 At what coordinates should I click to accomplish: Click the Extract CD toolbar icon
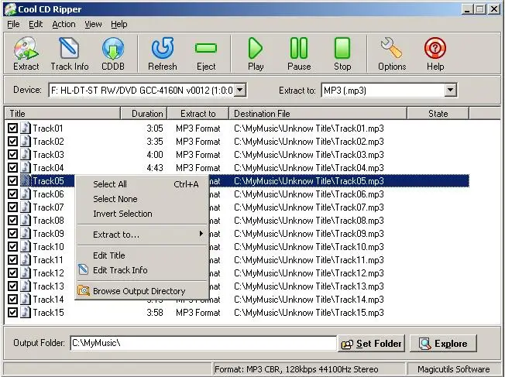[x=26, y=53]
